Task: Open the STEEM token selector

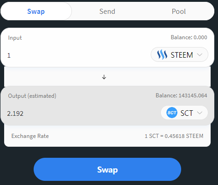Action: [x=179, y=54]
